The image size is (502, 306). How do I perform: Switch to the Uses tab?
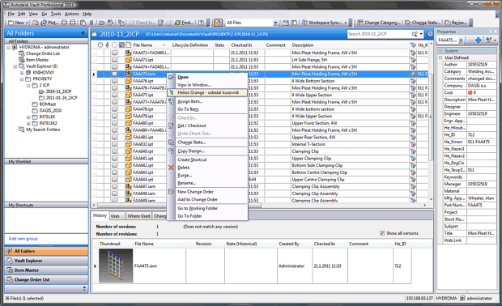(115, 216)
